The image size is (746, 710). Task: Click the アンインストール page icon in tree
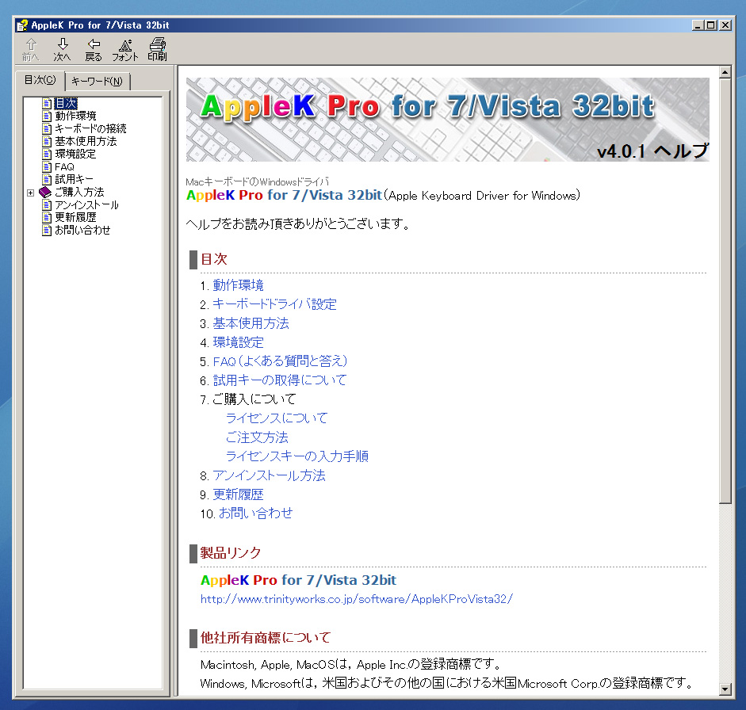[47, 205]
